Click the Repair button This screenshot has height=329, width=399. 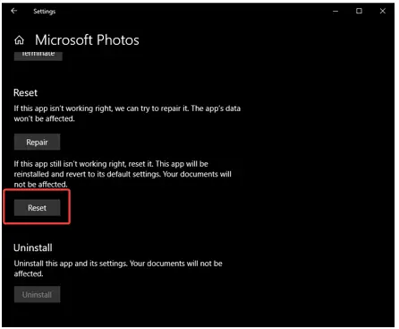[37, 142]
